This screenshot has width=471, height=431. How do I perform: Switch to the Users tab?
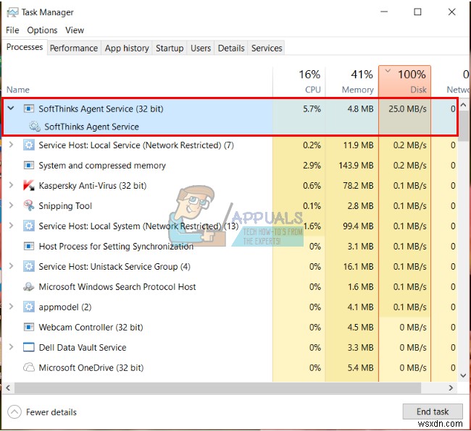coord(201,48)
